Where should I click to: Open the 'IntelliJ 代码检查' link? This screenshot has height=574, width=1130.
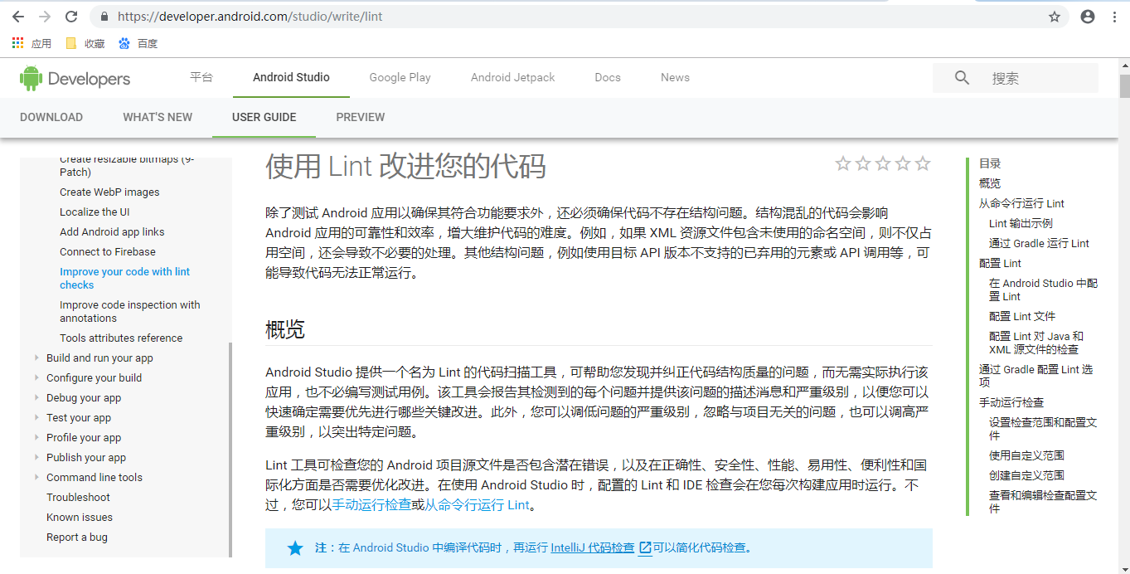[x=593, y=547]
